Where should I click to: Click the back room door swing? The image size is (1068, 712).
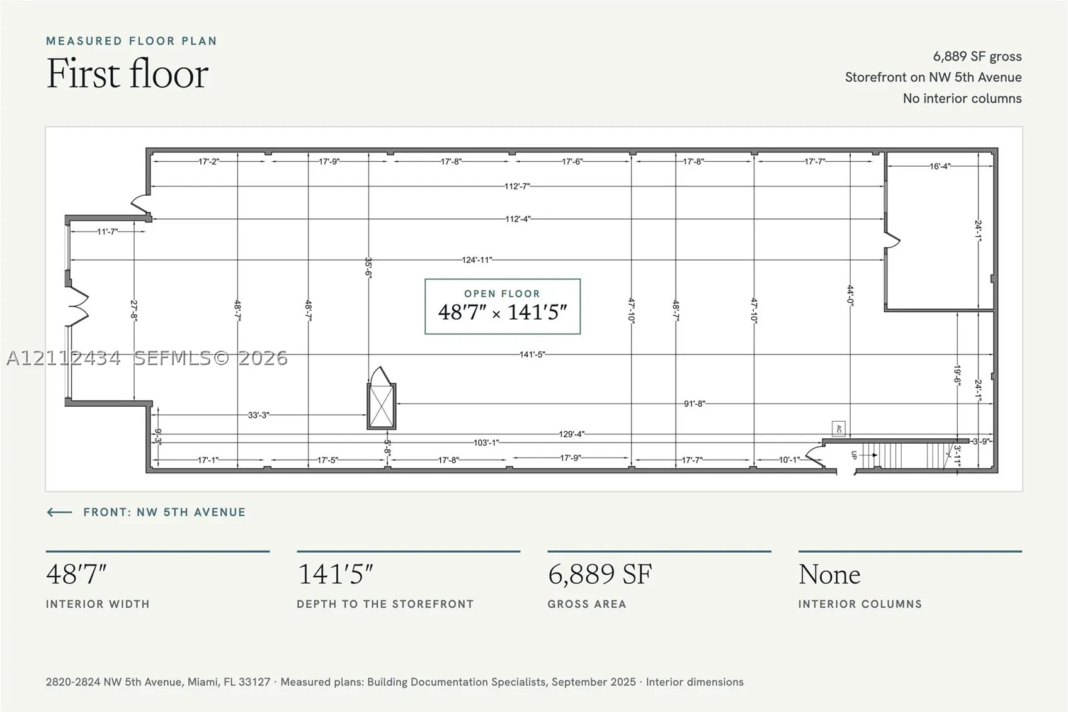(892, 239)
